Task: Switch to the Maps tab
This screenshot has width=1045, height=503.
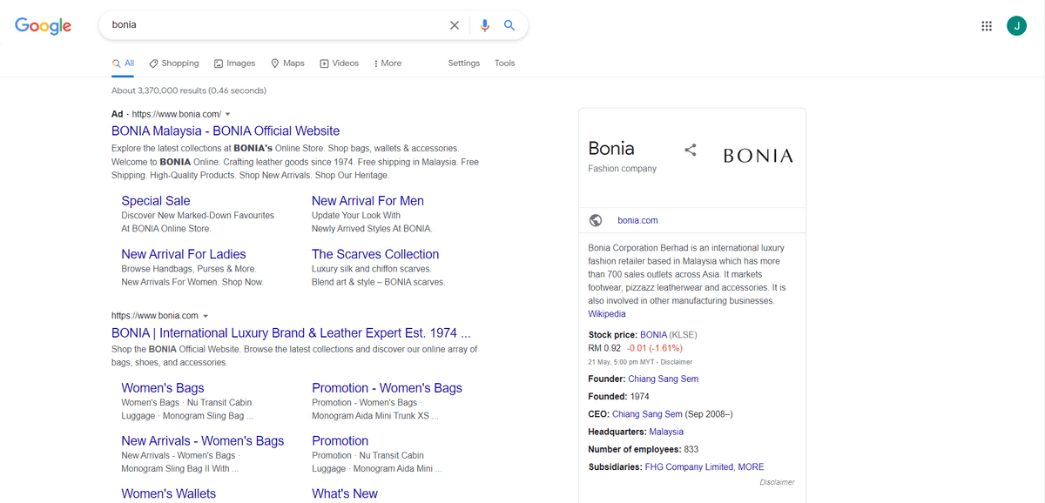Action: click(x=288, y=64)
